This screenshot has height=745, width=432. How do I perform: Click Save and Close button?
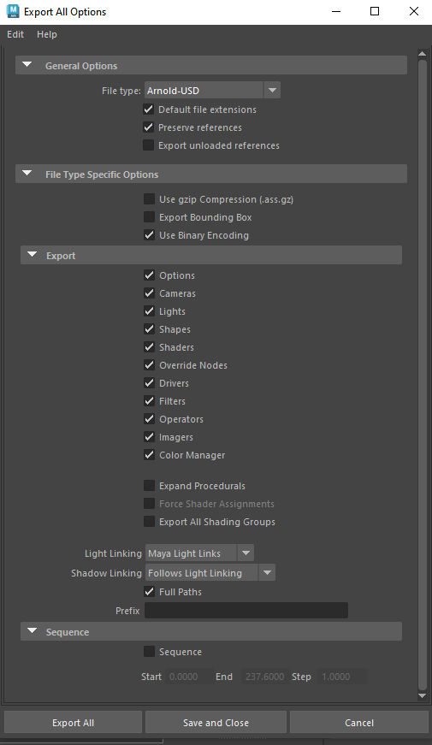(216, 723)
